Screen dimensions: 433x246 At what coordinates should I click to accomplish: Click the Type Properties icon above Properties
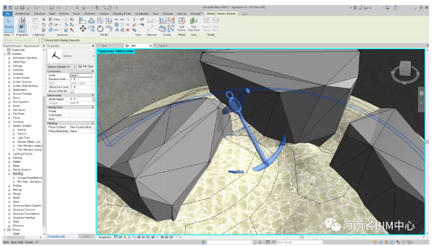coord(22,20)
